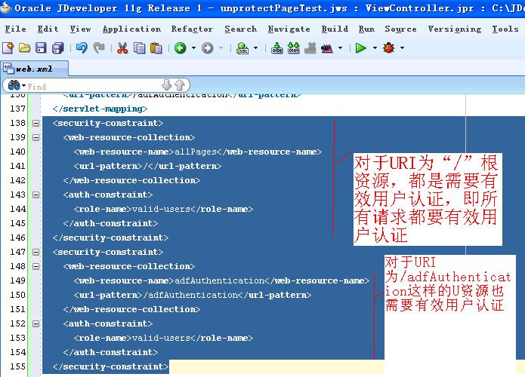This screenshot has width=525, height=377.
Task: Redo the last edit
Action: pyautogui.click(x=99, y=48)
